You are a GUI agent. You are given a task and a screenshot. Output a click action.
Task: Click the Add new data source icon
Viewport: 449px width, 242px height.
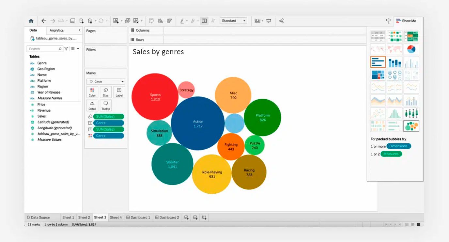click(82, 21)
